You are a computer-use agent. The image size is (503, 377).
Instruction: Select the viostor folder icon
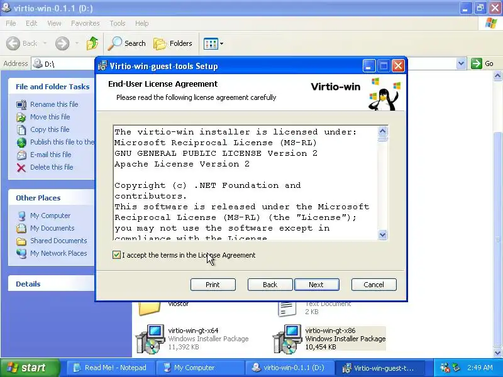150,309
